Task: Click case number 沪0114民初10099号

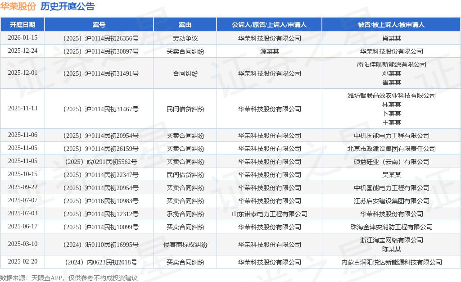Action: 101,227
